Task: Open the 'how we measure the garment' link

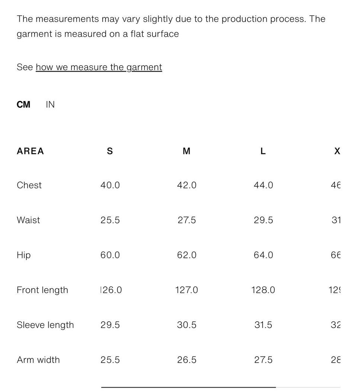Action: click(99, 67)
